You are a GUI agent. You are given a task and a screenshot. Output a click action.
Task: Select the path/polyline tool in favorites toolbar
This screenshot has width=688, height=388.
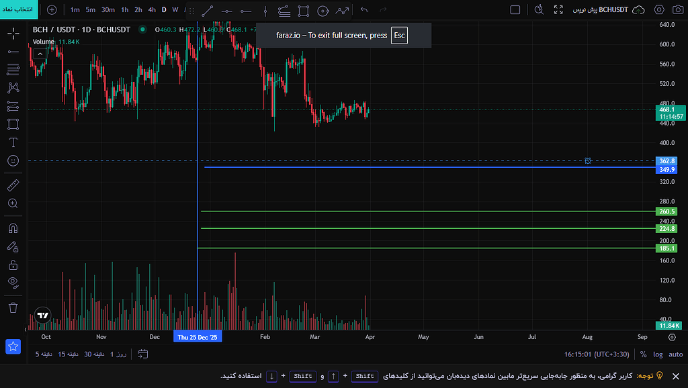342,11
